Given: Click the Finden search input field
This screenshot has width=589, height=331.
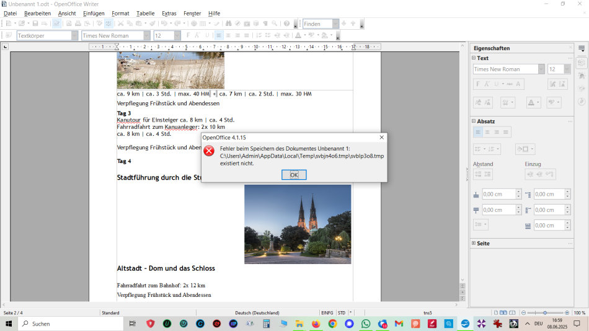Looking at the screenshot, I should click(x=317, y=24).
